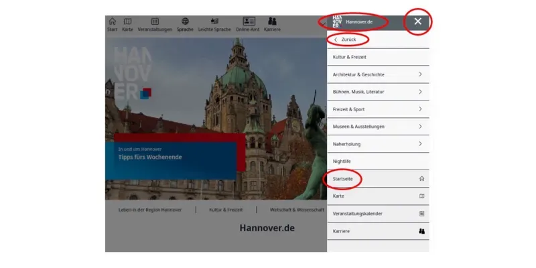Expand Naherholung submenu arrow

[x=420, y=144]
